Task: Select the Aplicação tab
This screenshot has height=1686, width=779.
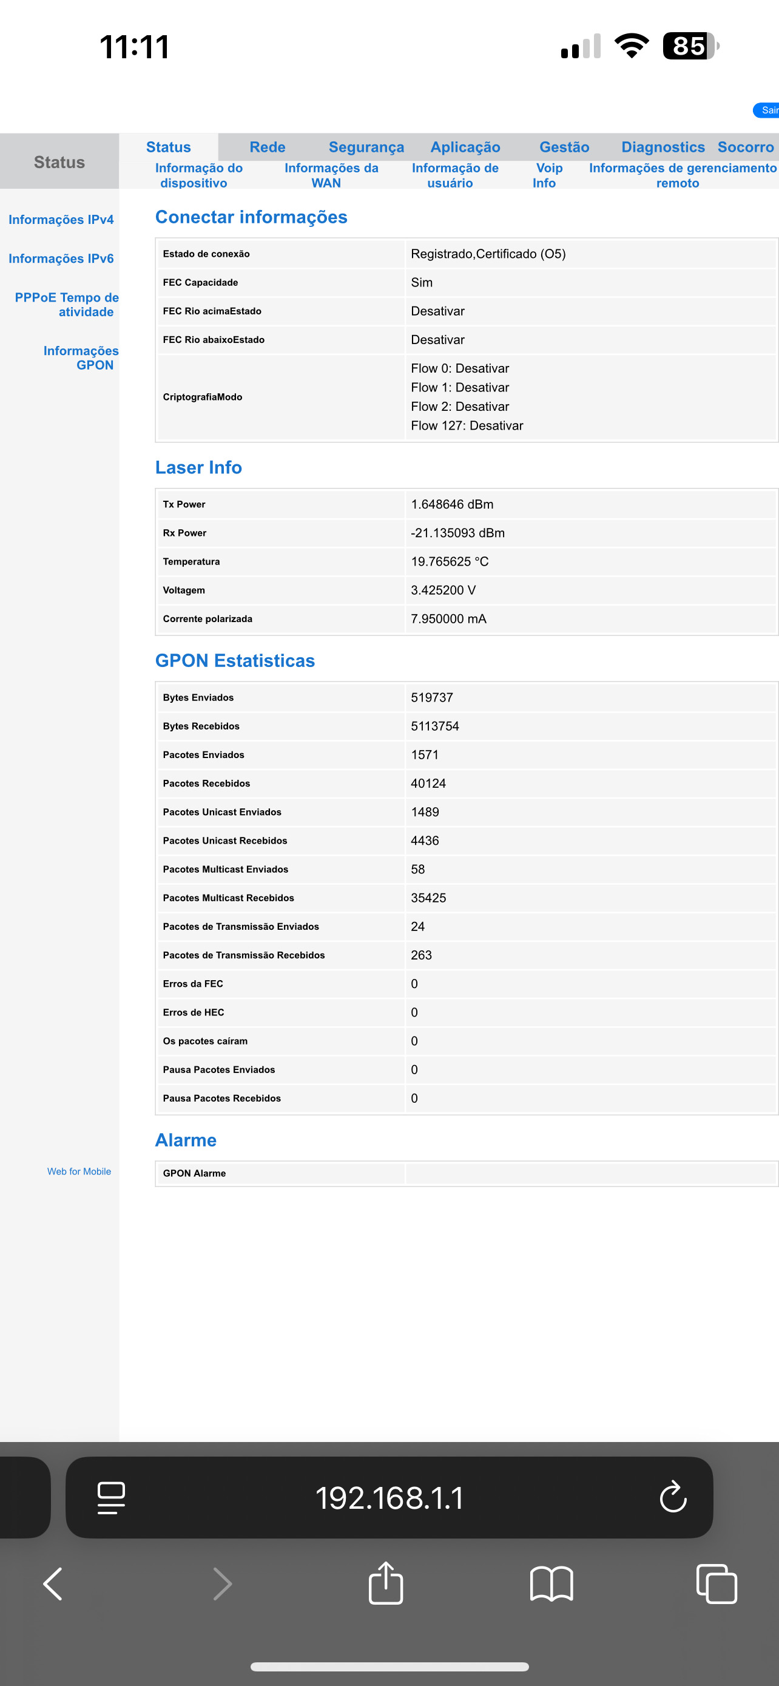Action: pos(464,147)
